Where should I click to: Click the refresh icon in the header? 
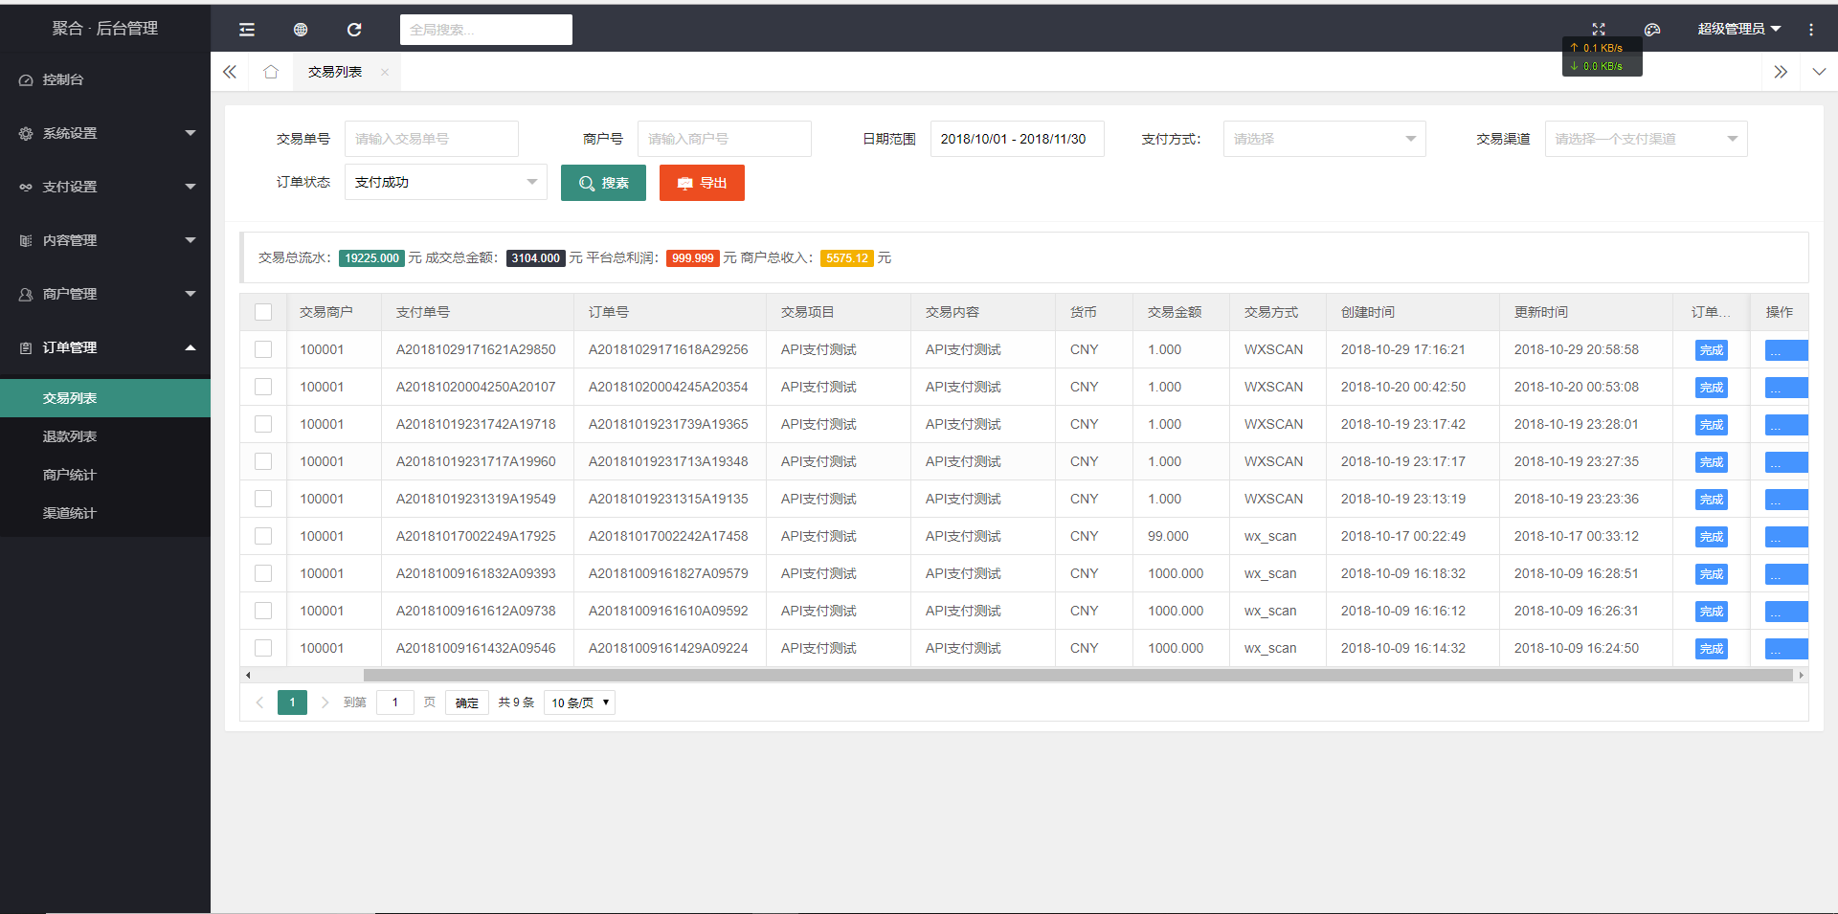point(354,30)
